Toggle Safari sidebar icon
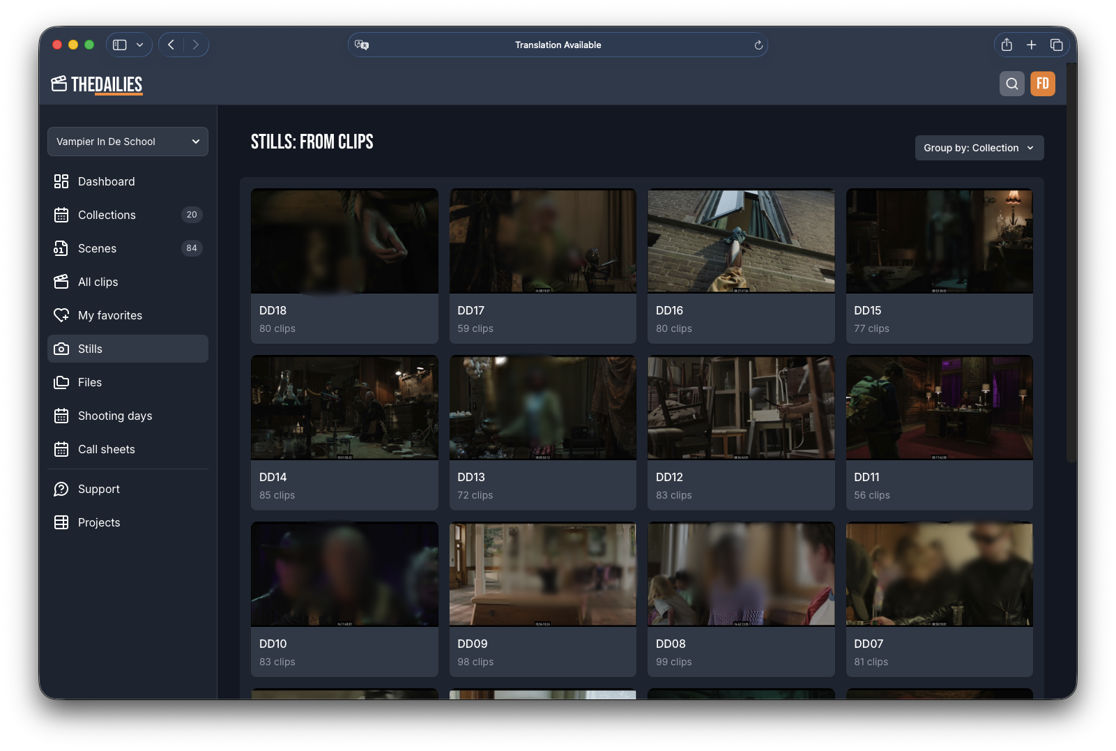The height and width of the screenshot is (751, 1116). [x=120, y=45]
